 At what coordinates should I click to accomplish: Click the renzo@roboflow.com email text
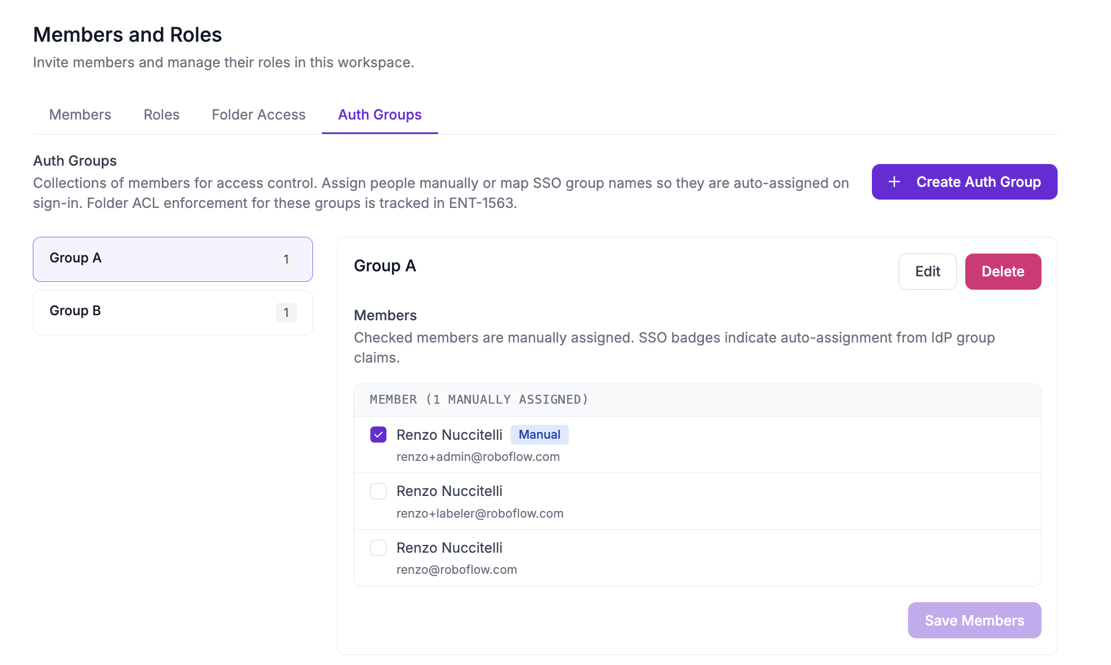457,570
